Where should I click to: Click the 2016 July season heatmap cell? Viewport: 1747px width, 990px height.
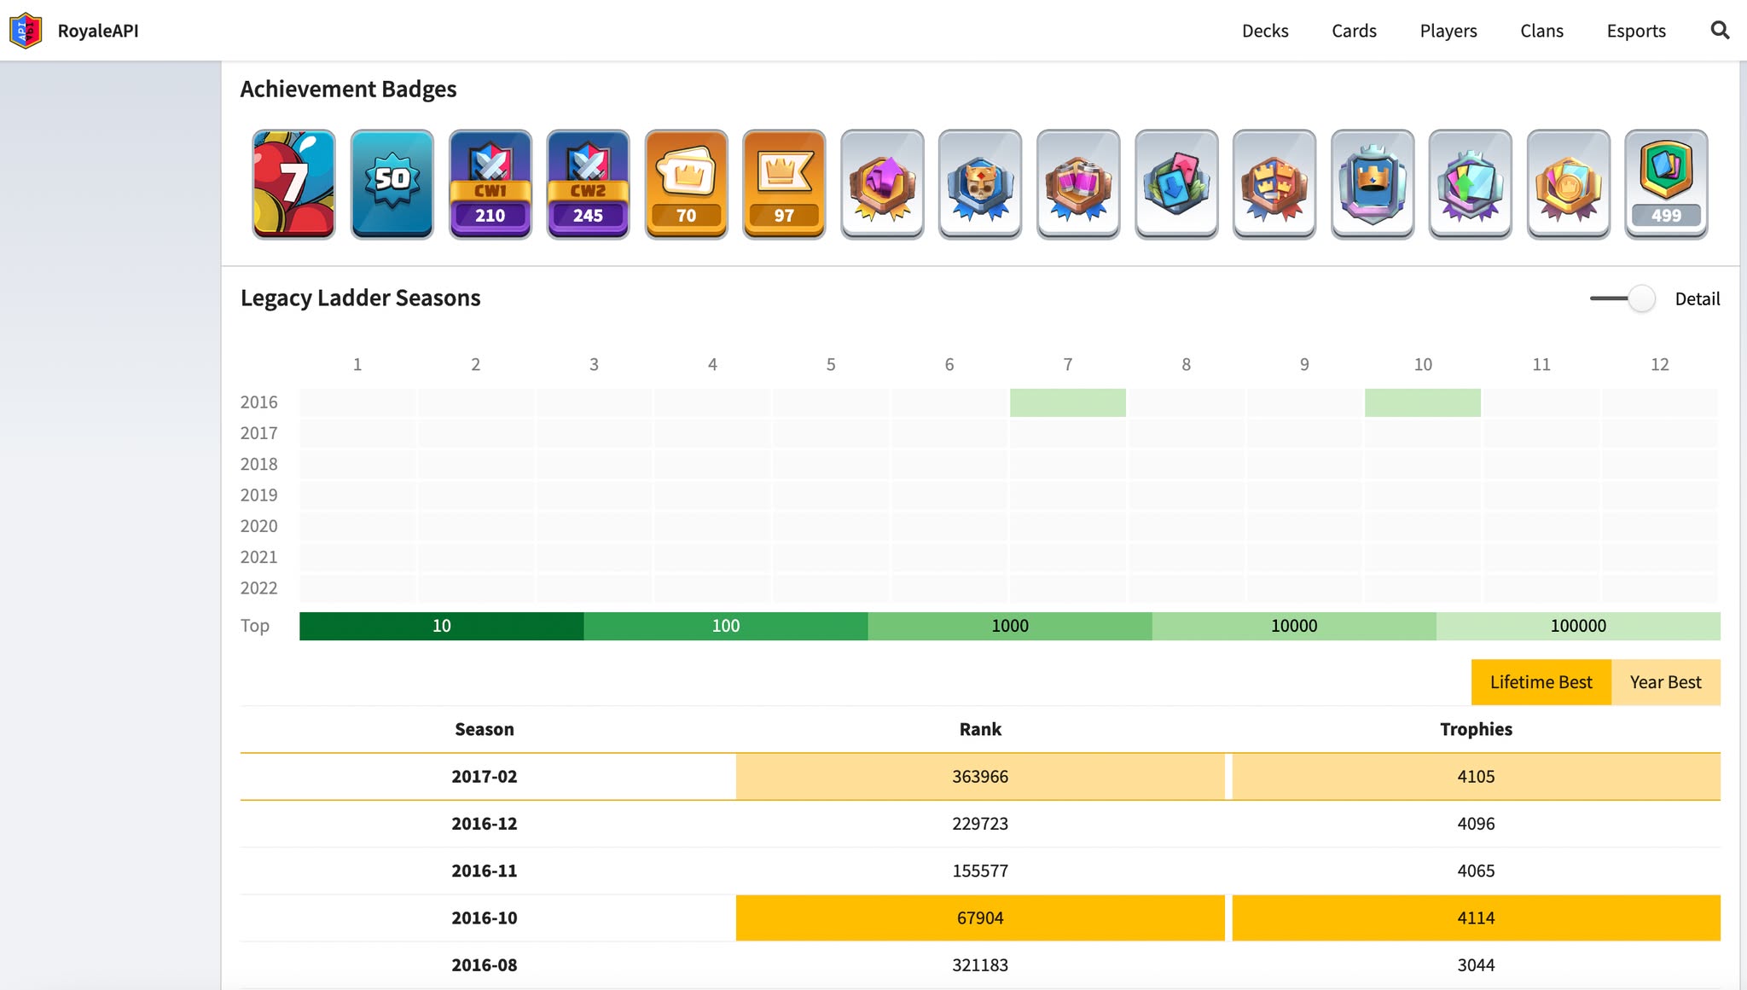[1068, 402]
